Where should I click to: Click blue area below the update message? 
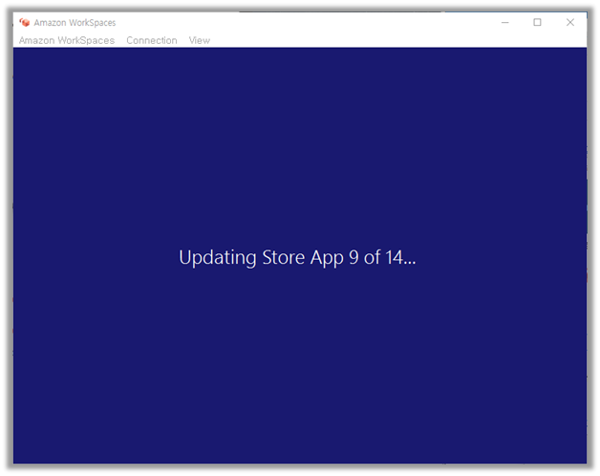[x=298, y=373]
